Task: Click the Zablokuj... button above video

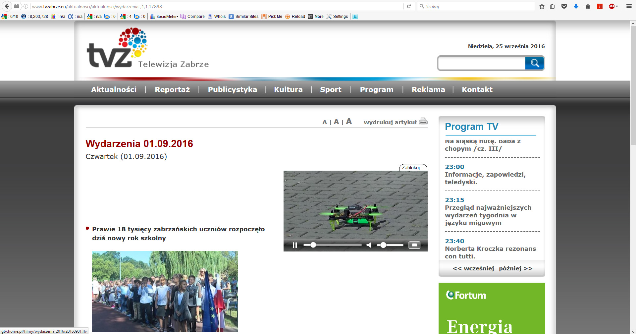Action: (413, 168)
